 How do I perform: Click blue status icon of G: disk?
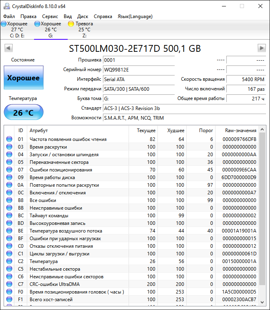[x=37, y=24]
